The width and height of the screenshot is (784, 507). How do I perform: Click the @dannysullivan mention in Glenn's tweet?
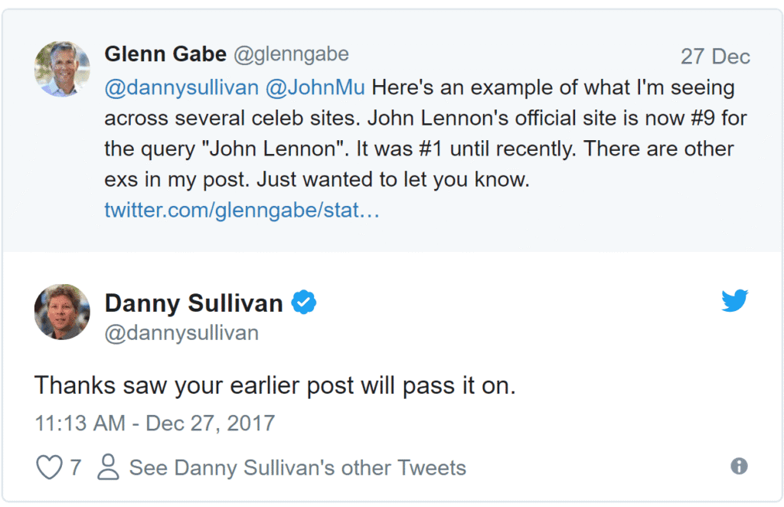point(181,87)
